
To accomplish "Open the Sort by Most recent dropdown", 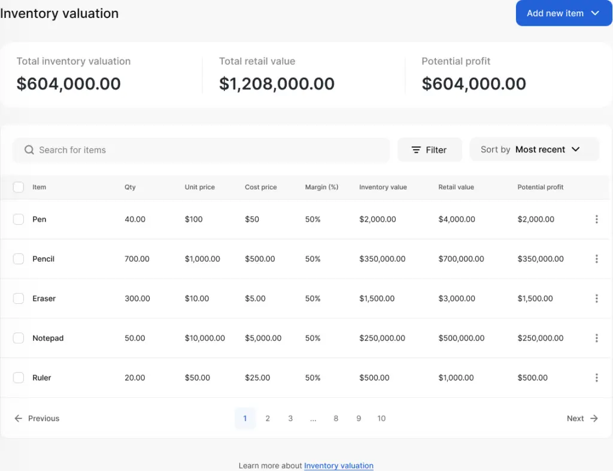I will [x=535, y=149].
